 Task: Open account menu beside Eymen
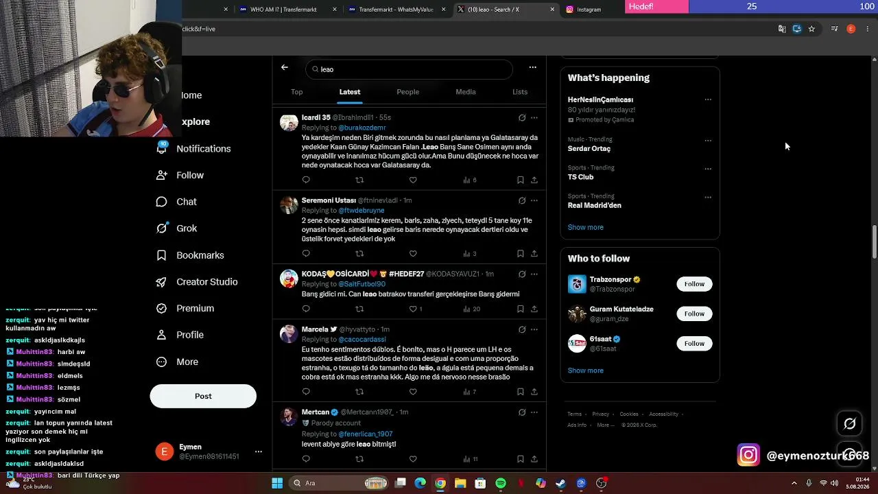tap(259, 451)
